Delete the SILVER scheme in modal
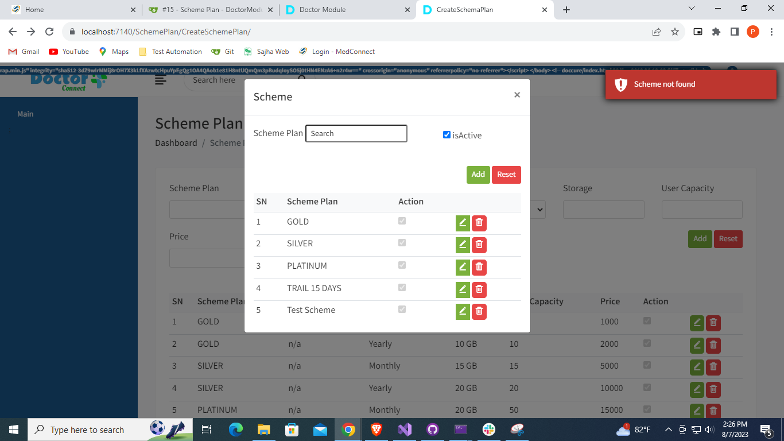784x441 pixels. 479,245
